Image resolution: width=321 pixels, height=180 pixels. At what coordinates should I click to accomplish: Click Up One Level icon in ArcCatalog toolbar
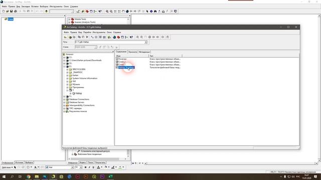65,37
